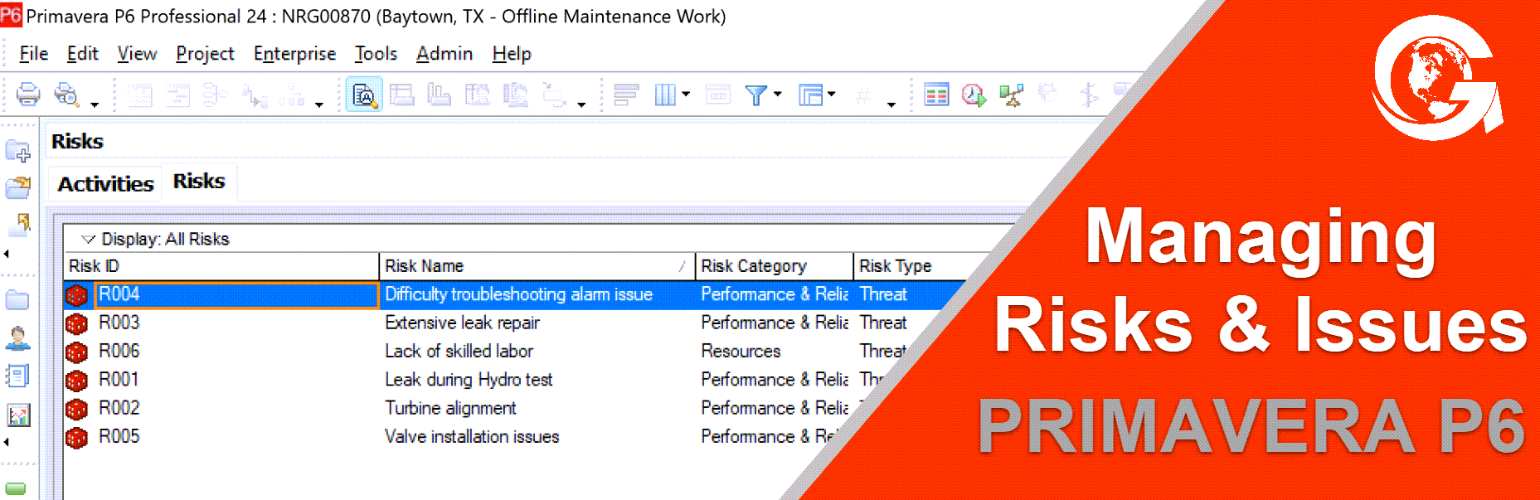The width and height of the screenshot is (1540, 500).
Task: Select the Risks tab
Action: click(x=199, y=182)
